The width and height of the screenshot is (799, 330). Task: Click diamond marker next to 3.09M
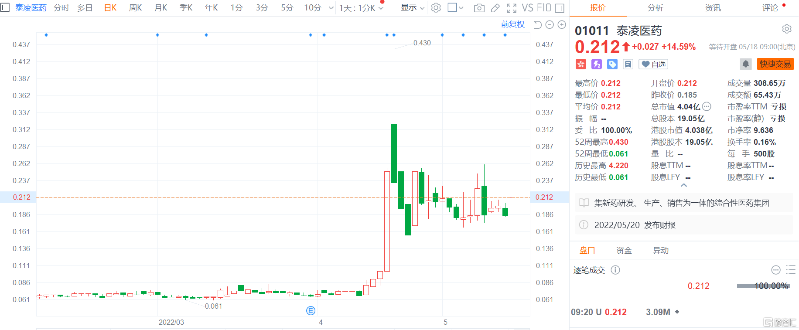pos(677,312)
